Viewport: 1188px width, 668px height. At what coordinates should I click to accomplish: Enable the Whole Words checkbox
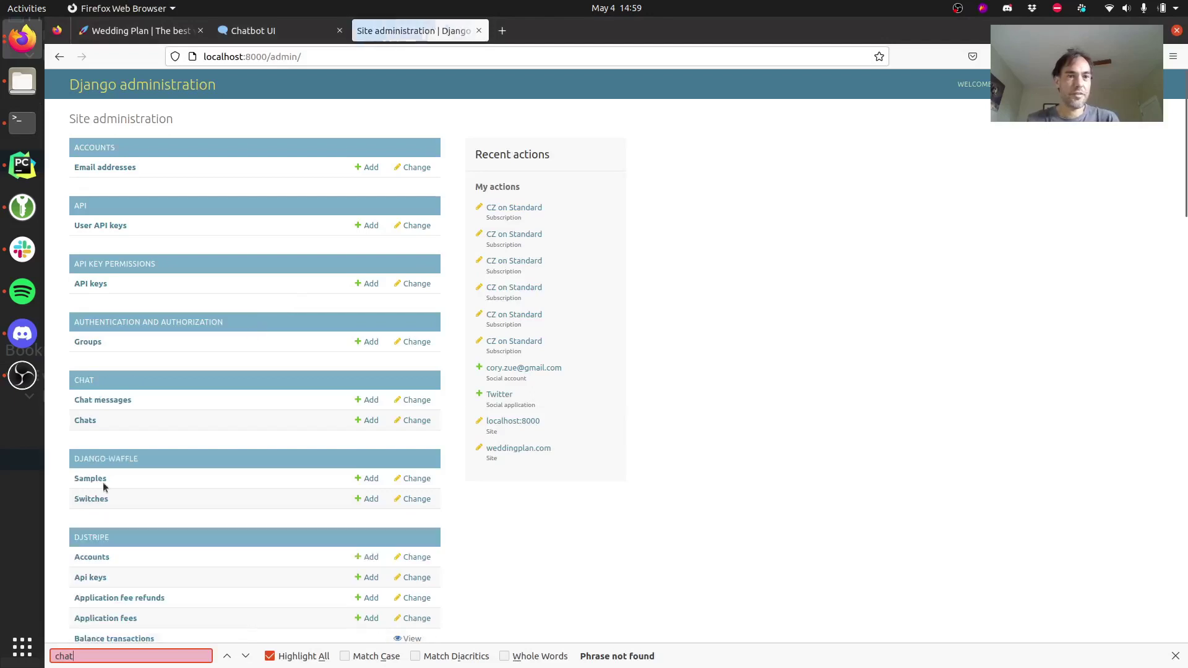tap(504, 656)
